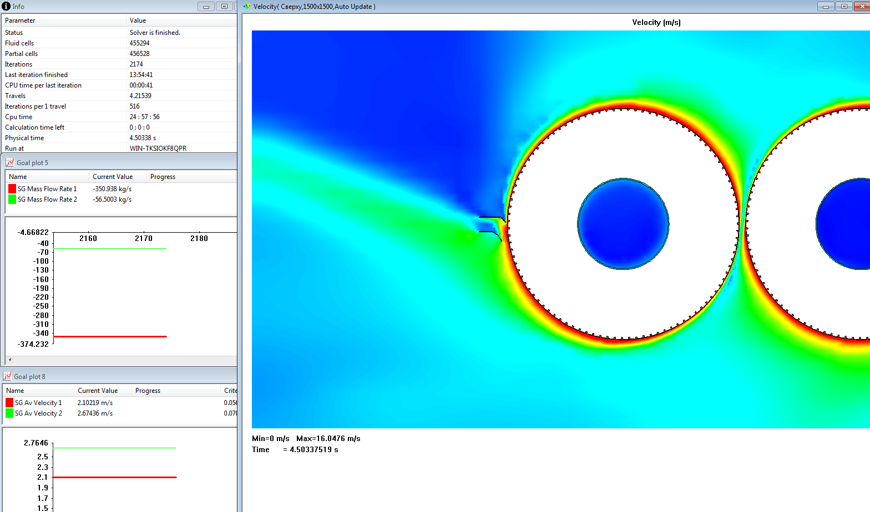The height and width of the screenshot is (512, 870).
Task: Minimize the Velocity plot window
Action: click(x=826, y=7)
